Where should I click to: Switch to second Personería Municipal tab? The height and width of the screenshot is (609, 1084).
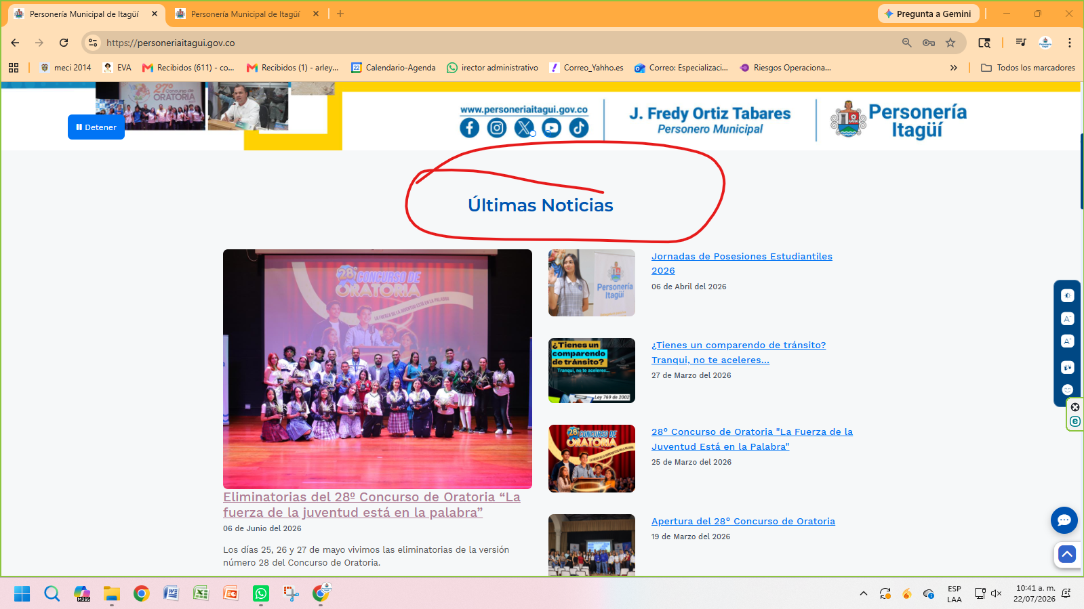click(x=246, y=14)
